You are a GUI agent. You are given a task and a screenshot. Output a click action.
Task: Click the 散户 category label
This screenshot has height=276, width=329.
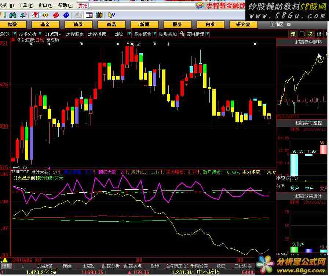point(295,188)
